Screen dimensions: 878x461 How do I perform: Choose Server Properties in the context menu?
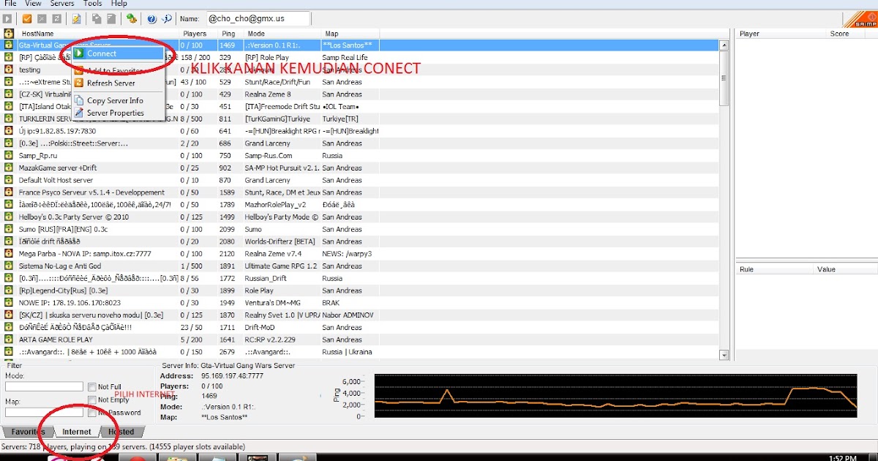[x=118, y=113]
